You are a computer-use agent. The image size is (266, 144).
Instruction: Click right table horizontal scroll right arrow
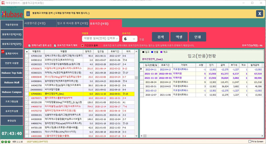[262, 136]
